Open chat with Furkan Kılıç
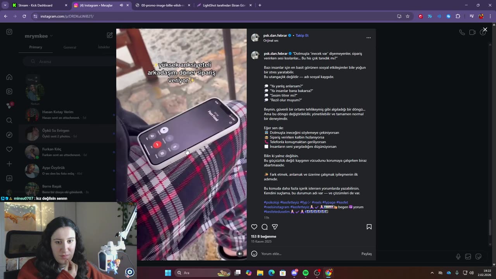 coord(68,152)
